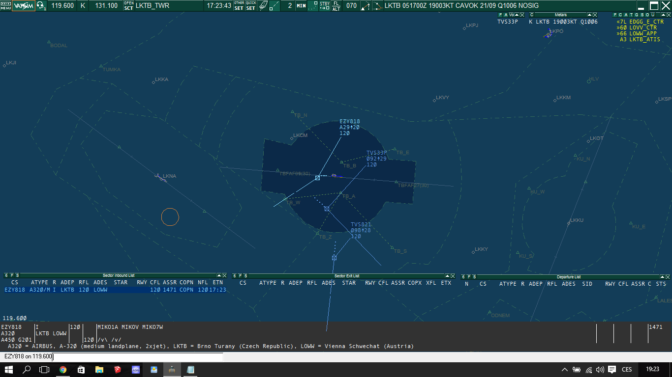Image resolution: width=672 pixels, height=377 pixels.
Task: Click squawk 1471 in flight strip
Action: (656, 327)
